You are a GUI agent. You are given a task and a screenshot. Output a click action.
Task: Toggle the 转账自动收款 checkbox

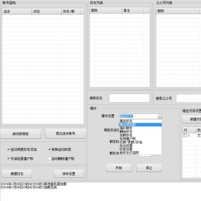pos(49,149)
